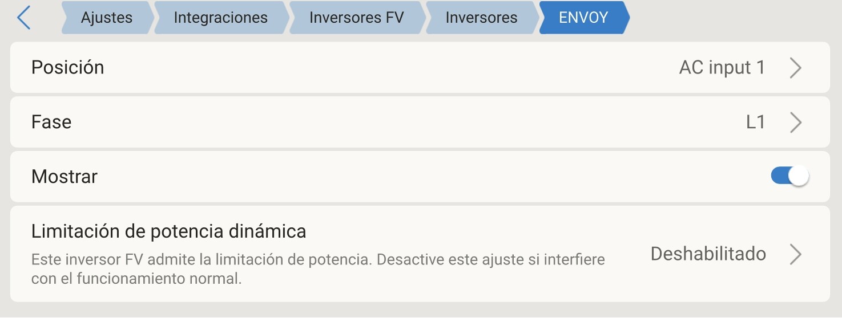
Task: Open the Limitación de potencia dinámica title
Action: pyautogui.click(x=168, y=231)
